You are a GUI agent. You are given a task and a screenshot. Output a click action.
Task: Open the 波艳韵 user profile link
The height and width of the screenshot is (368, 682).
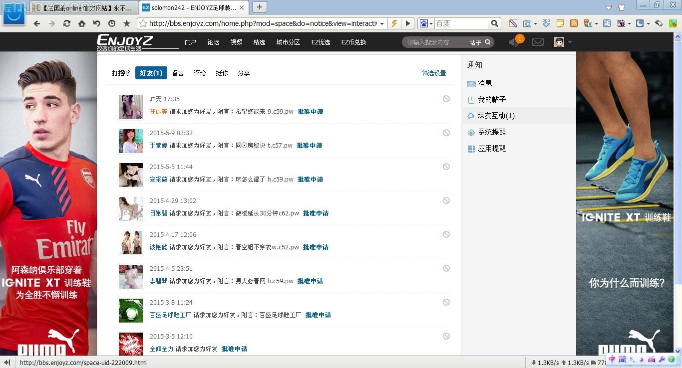tap(159, 247)
